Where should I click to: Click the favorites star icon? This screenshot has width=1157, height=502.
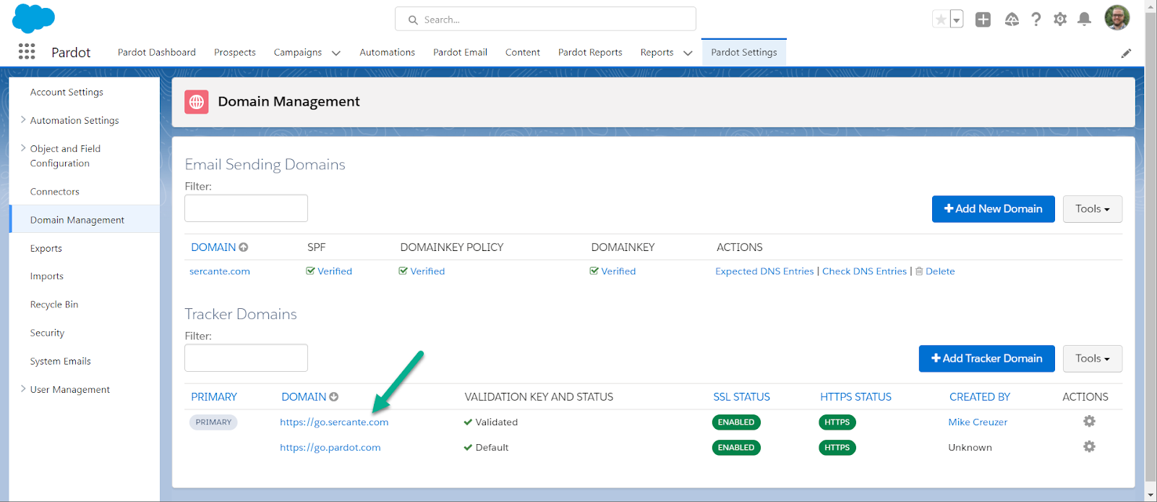click(x=940, y=20)
